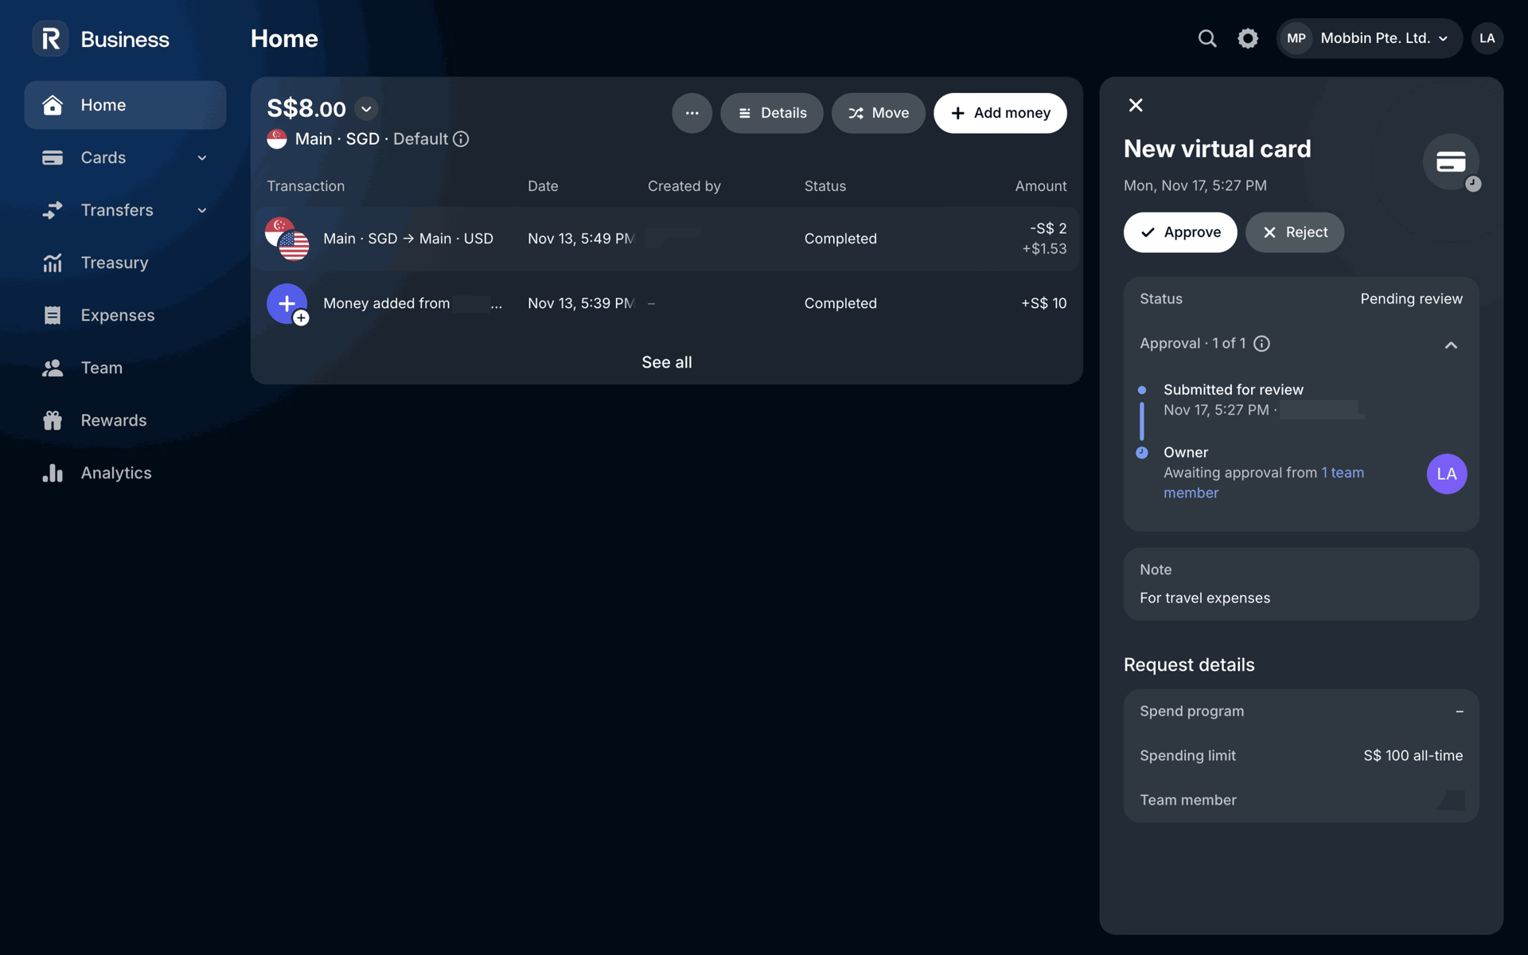Click the Transaction column header
The height and width of the screenshot is (955, 1528).
click(x=306, y=186)
